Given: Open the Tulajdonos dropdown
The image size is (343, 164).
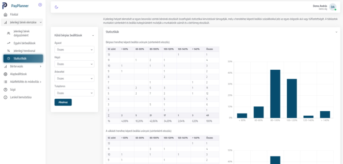Looking at the screenshot, I should tap(75, 93).
